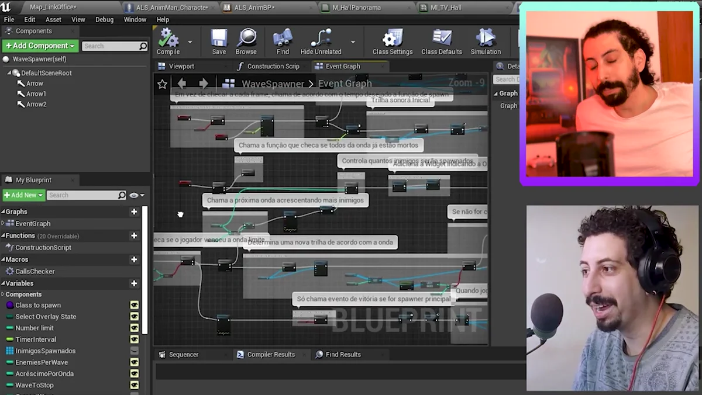Select the Class to spawn variable
The image size is (702, 395).
pos(38,305)
